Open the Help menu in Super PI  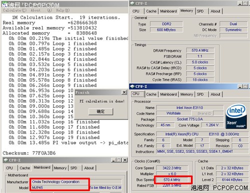click(x=62, y=10)
